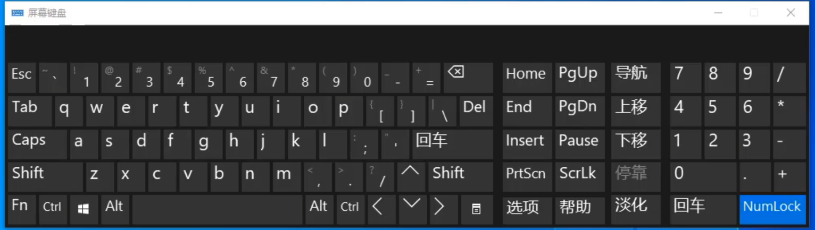Enable the Fn function key
Screen dimensions: 815x230
tap(21, 209)
